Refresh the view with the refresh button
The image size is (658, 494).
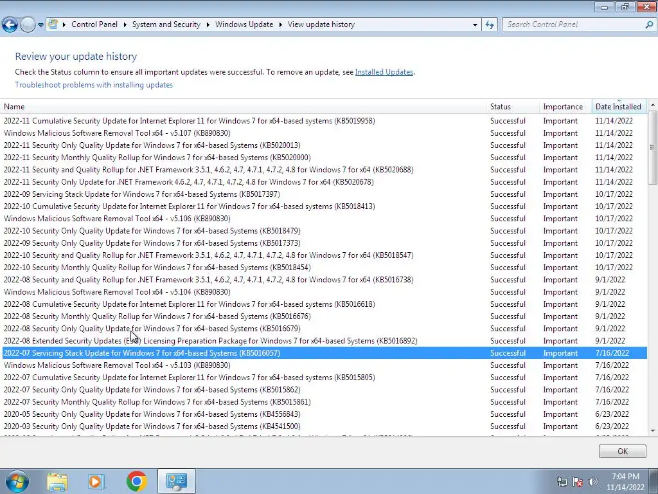click(489, 24)
